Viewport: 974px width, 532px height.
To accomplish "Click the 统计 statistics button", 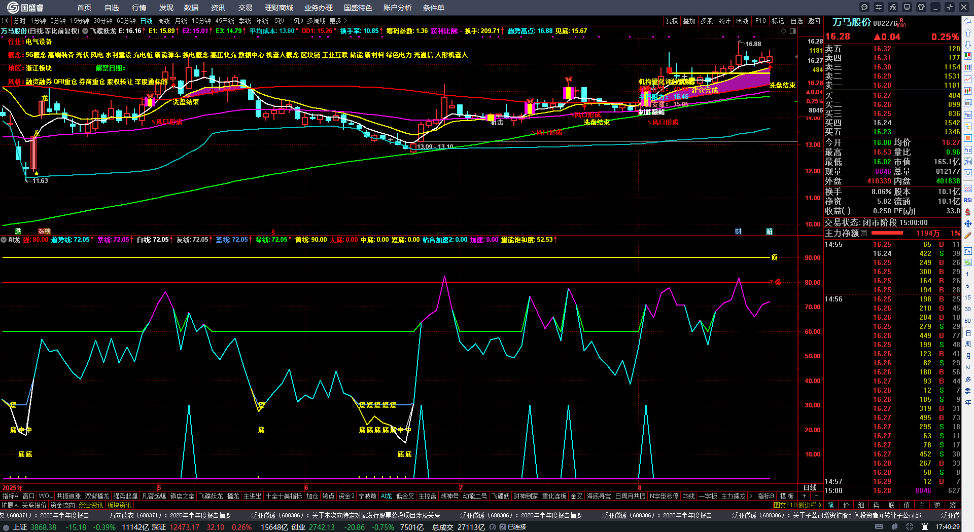I will (725, 21).
